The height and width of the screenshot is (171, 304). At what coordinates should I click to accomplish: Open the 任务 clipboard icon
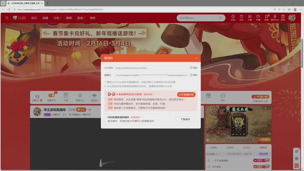click(x=283, y=18)
